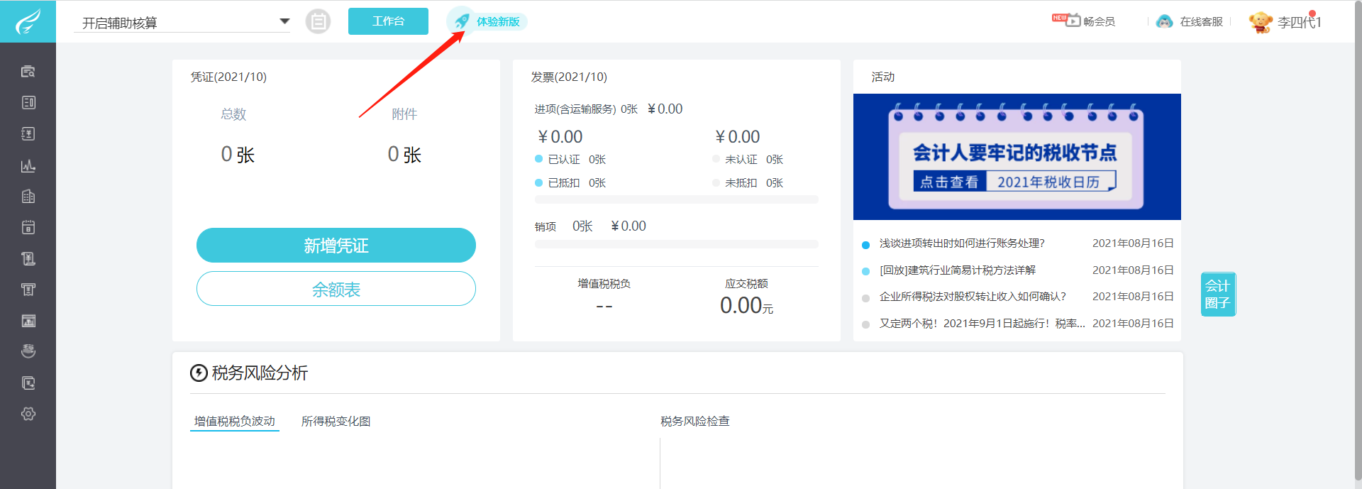Click the 销项 progress bar
1362x489 pixels.
pos(677,244)
